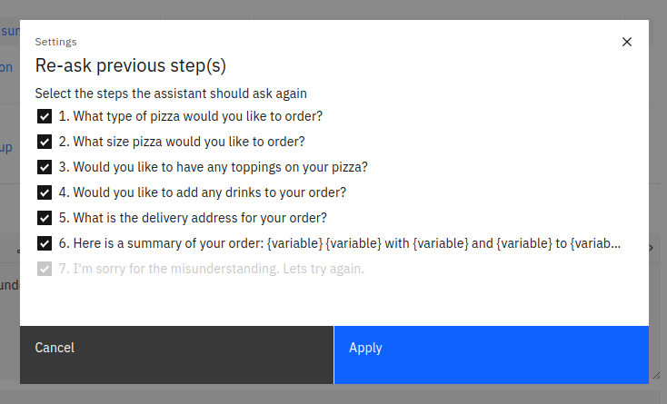Click the 'sorry for the misunderstanding' label

point(211,269)
